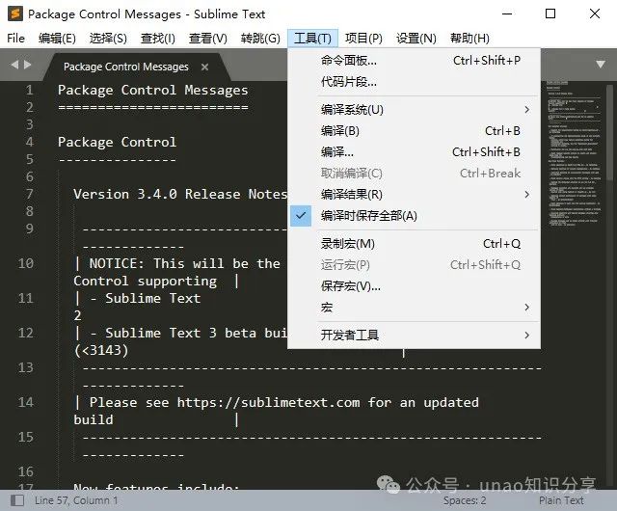Image resolution: width=617 pixels, height=511 pixels.
Task: Open the 项目(P) menu
Action: point(363,39)
